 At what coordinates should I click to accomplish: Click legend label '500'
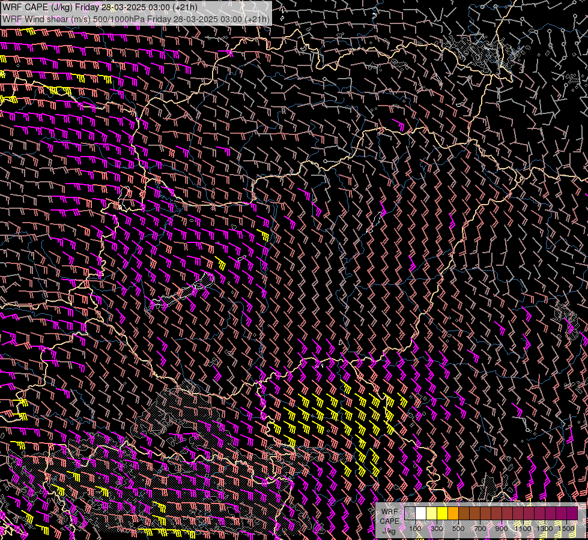[458, 529]
